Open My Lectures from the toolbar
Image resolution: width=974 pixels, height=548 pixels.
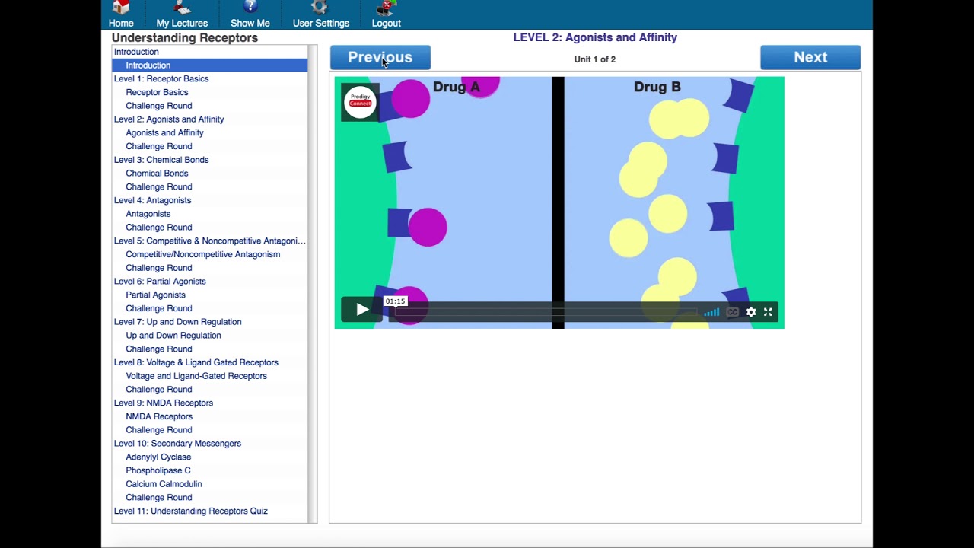point(182,14)
